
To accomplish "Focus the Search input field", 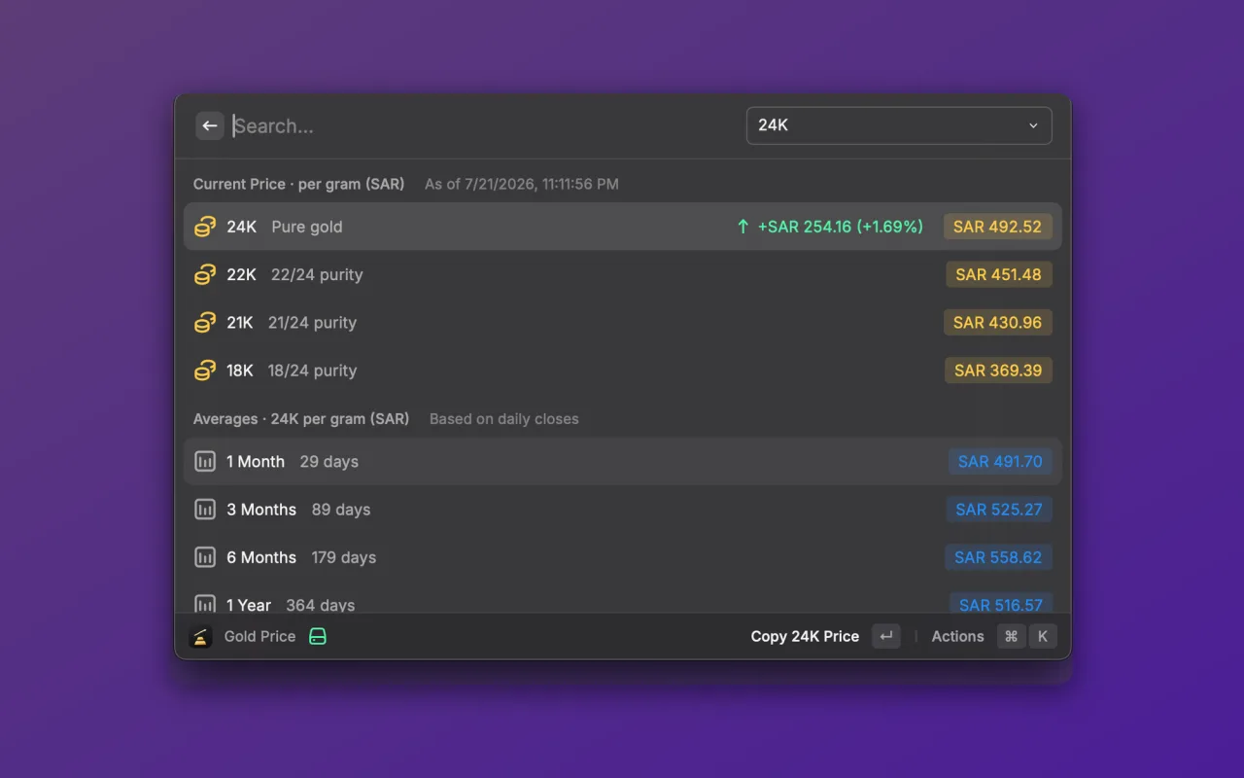I will pyautogui.click(x=484, y=125).
